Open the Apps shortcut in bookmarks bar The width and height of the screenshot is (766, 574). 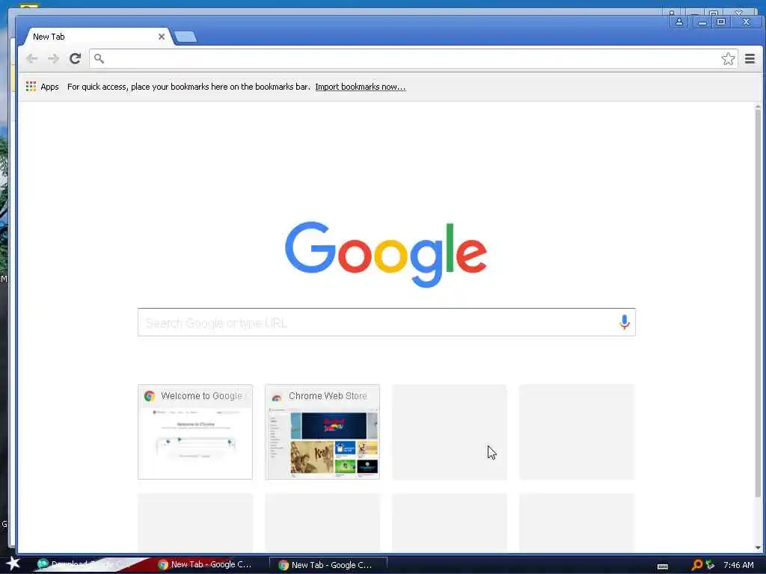point(43,87)
